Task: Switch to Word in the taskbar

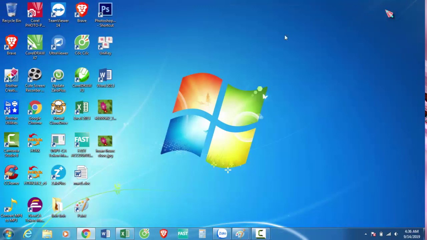Action: point(105,234)
